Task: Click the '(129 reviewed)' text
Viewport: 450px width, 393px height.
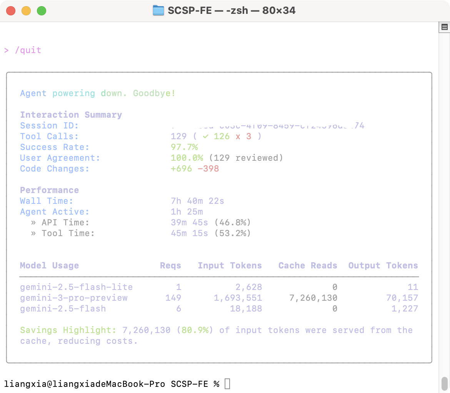Action: click(246, 158)
